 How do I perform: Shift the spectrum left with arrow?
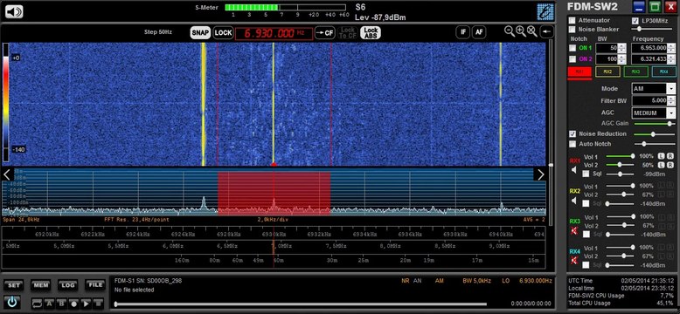click(x=7, y=174)
